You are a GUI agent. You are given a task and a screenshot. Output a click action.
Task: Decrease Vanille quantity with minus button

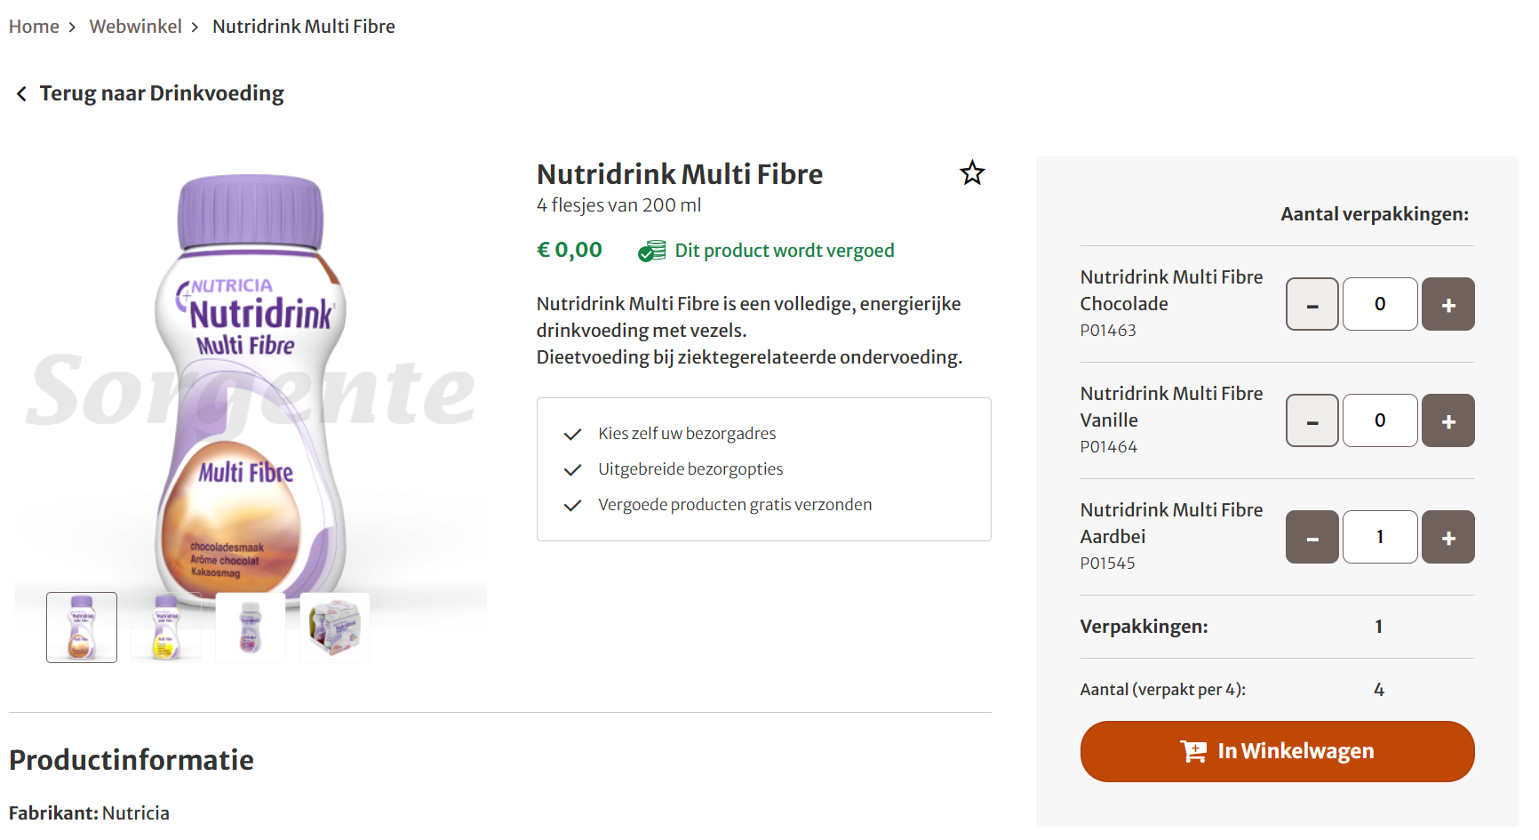coord(1312,420)
